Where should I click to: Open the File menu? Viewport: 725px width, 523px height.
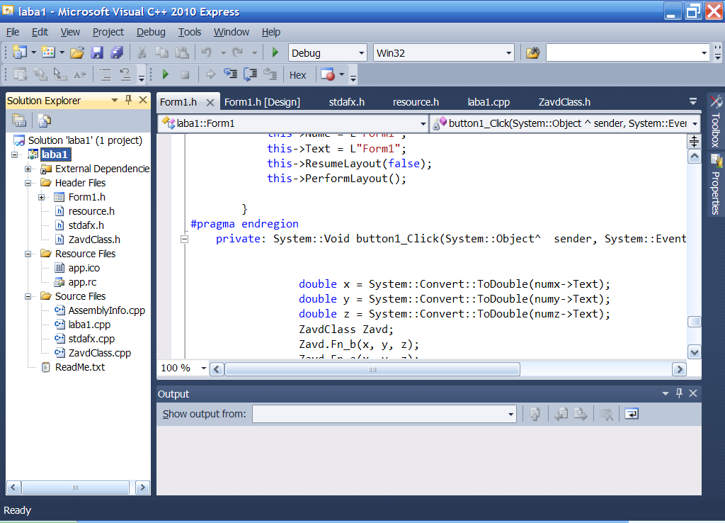click(x=13, y=32)
